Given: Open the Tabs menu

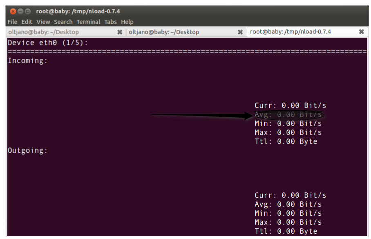Looking at the screenshot, I should (110, 22).
